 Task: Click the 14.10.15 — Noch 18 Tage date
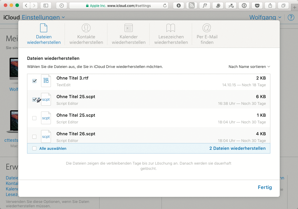tap(244, 85)
